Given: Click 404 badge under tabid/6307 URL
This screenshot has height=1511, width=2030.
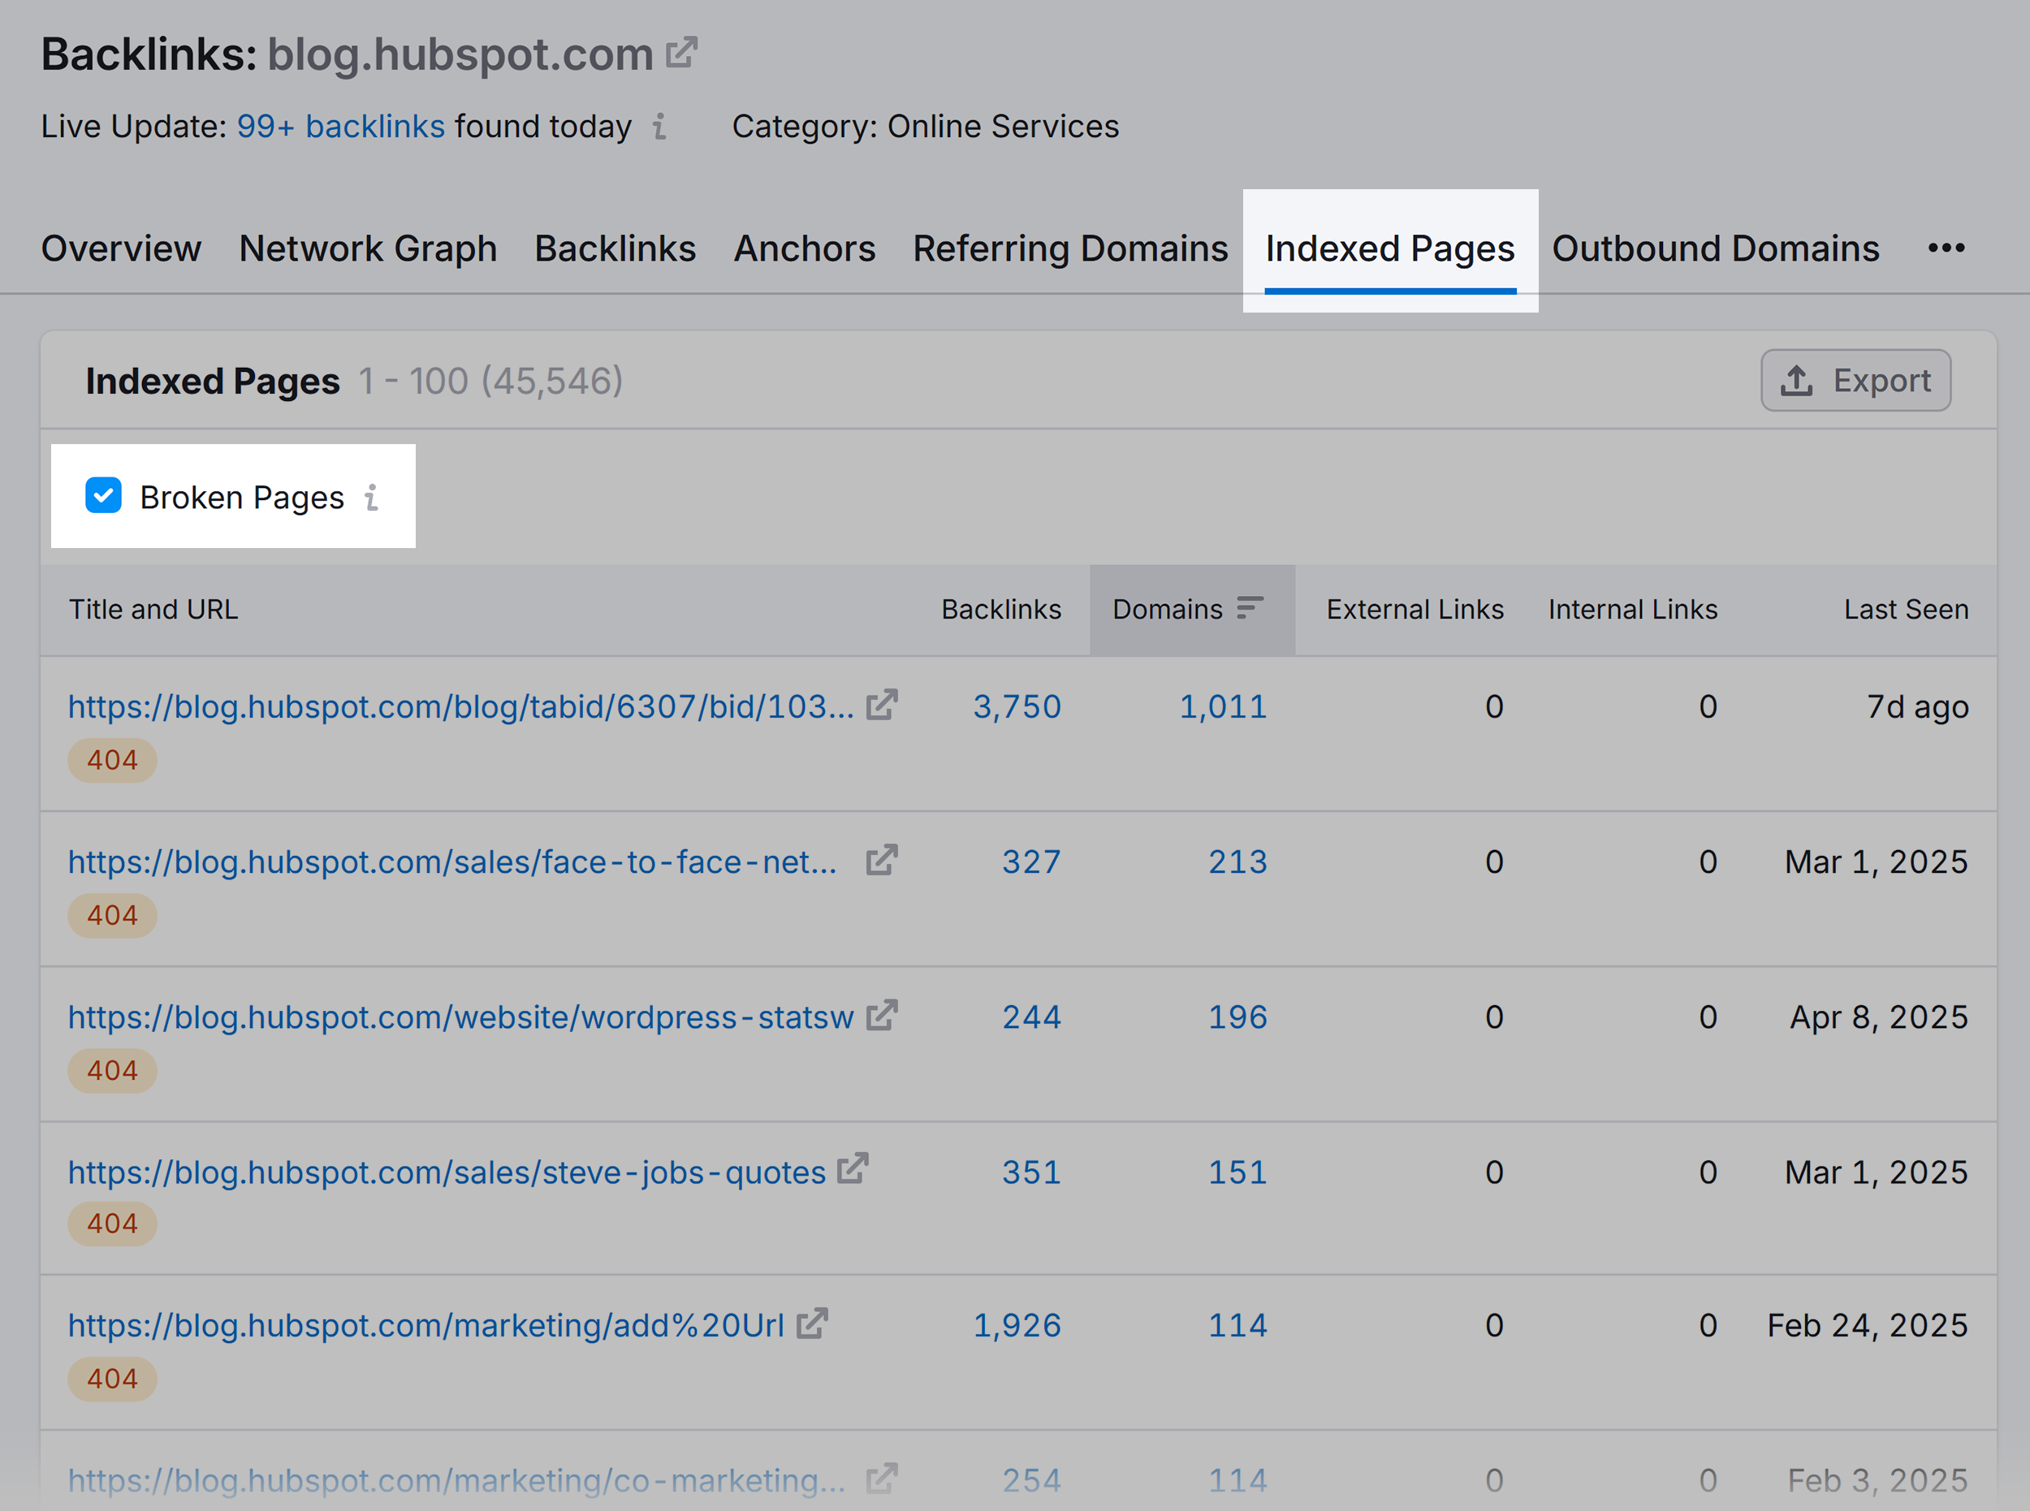Looking at the screenshot, I should point(113,760).
